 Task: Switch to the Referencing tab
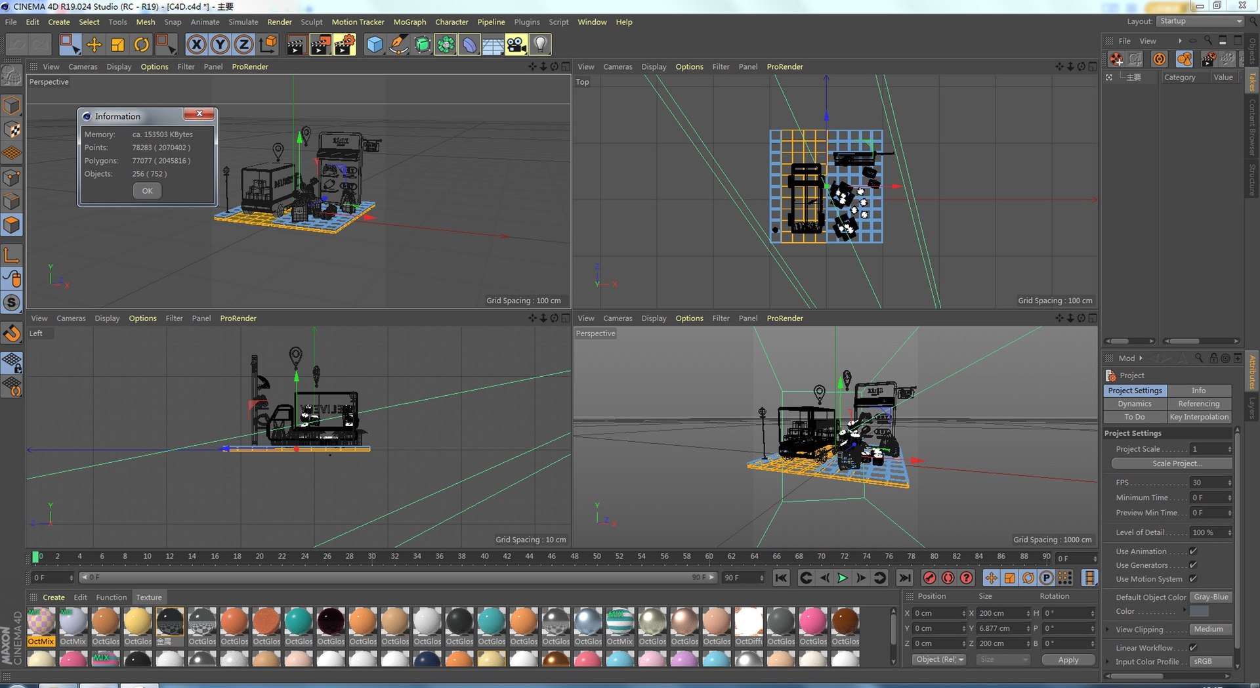pos(1198,404)
